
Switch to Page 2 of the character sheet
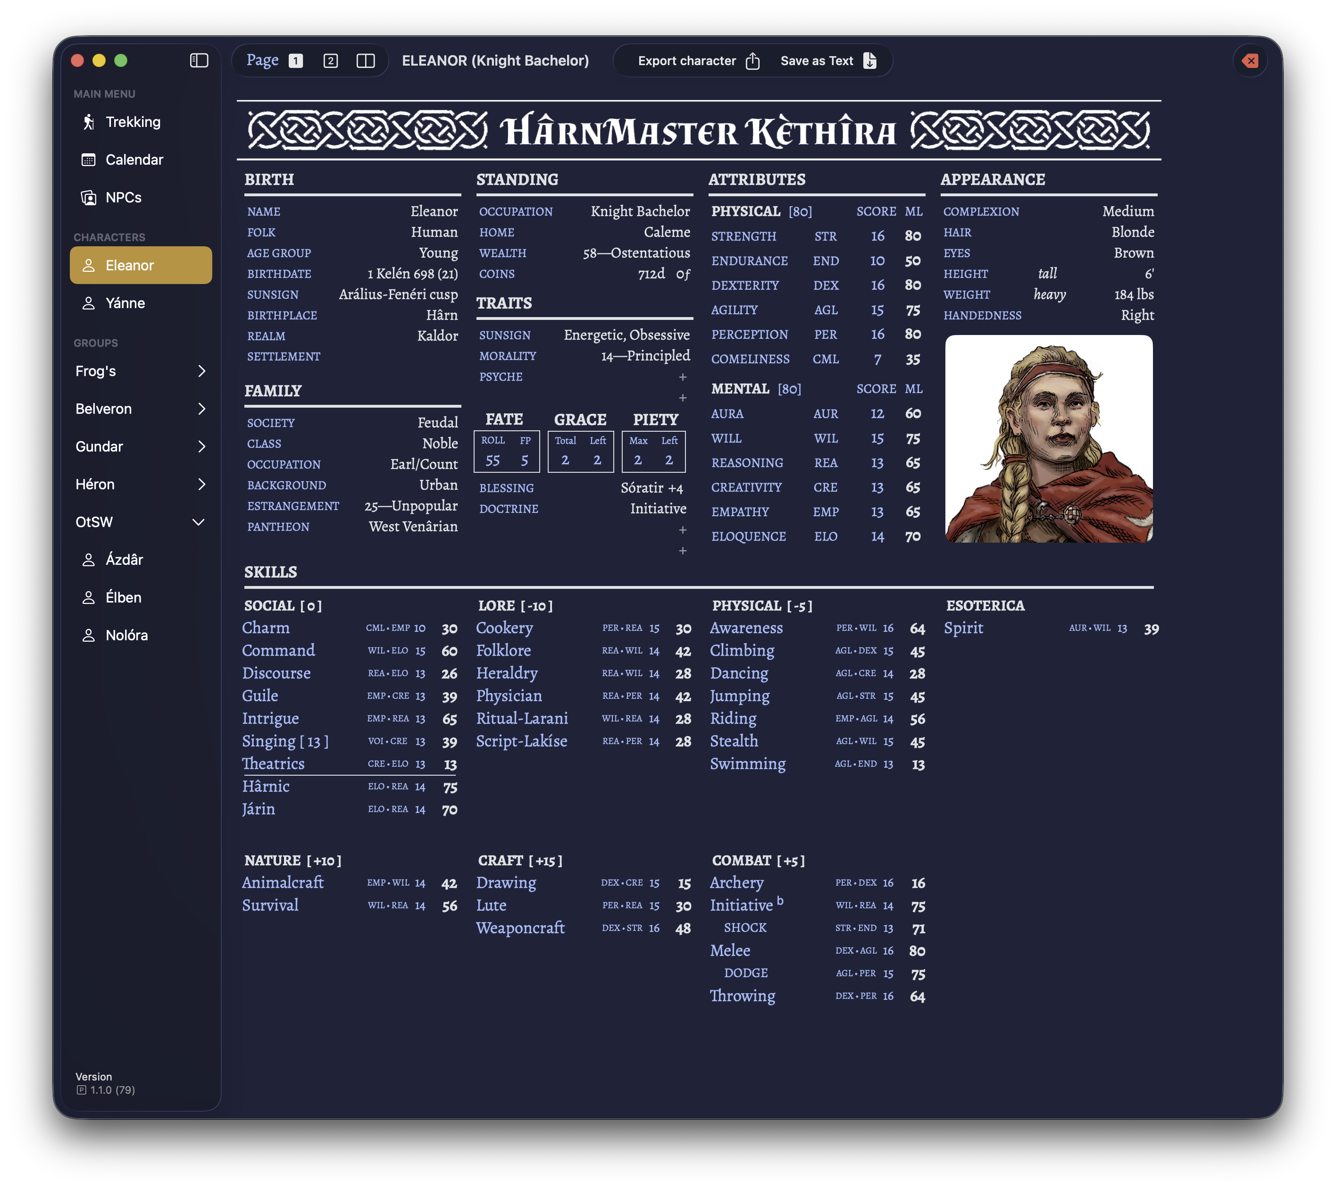click(x=331, y=60)
